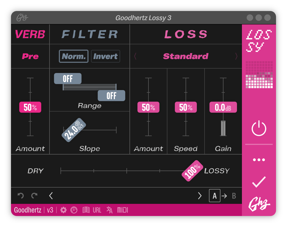The height and width of the screenshot is (227, 287).
Task: Open the MIDI settings
Action: pyautogui.click(x=122, y=210)
